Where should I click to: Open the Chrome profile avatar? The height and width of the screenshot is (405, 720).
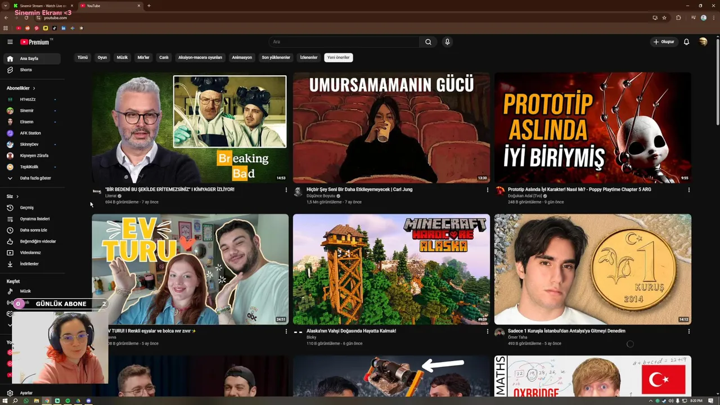pyautogui.click(x=703, y=17)
